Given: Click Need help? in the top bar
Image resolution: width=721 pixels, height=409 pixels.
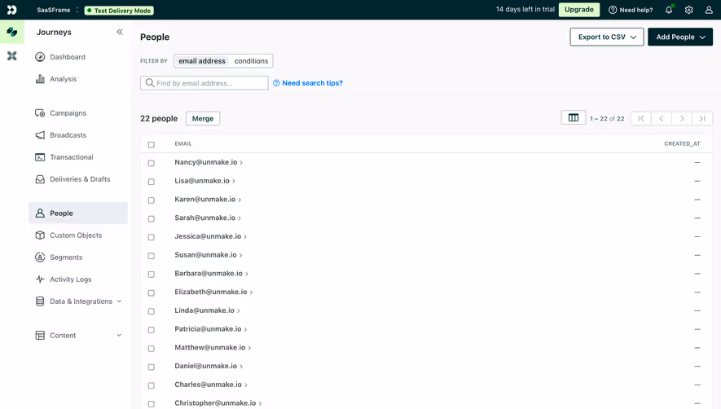Looking at the screenshot, I should pyautogui.click(x=631, y=10).
